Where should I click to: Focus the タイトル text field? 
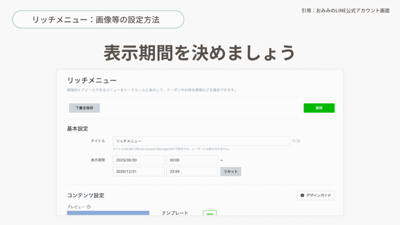click(201, 141)
